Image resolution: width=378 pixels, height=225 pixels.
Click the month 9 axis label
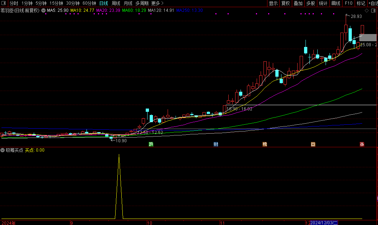tap(71, 223)
